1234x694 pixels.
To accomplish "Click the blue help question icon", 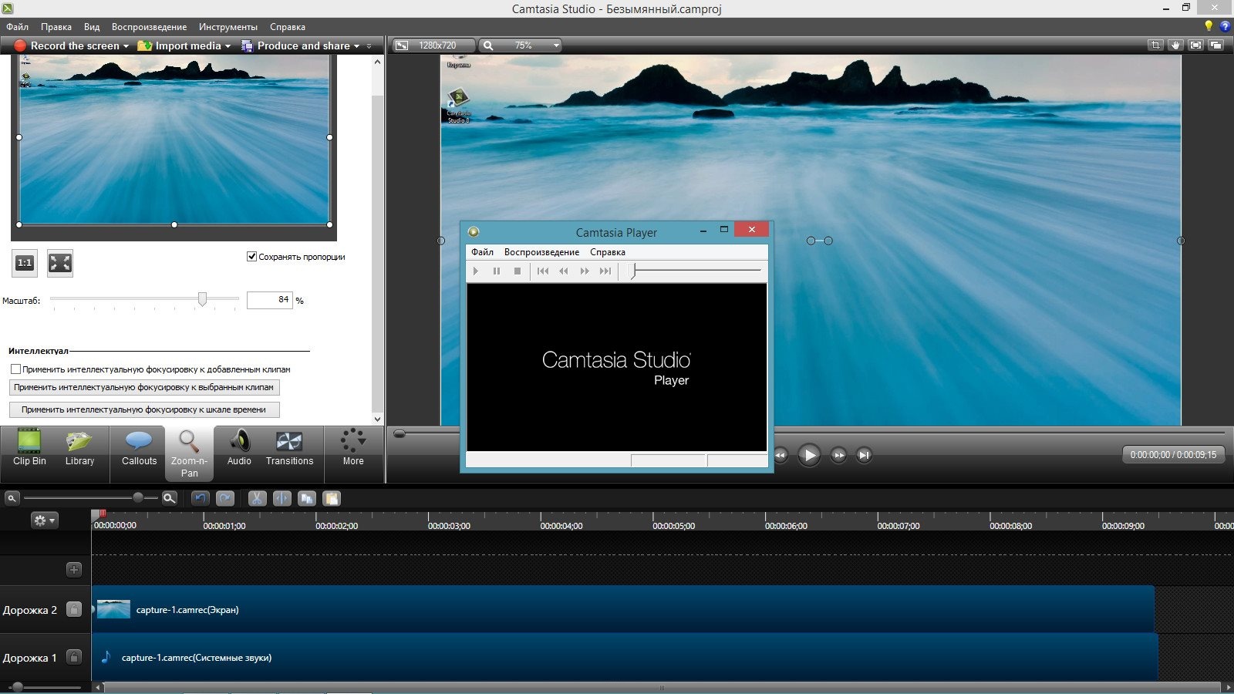I will pos(1225,26).
